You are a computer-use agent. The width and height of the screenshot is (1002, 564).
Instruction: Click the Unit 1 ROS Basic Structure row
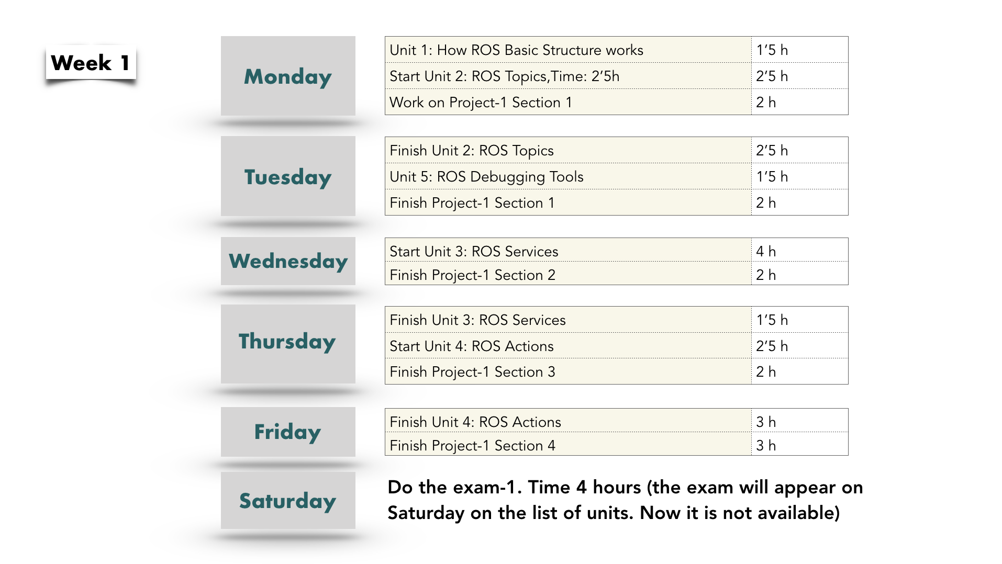pos(616,50)
